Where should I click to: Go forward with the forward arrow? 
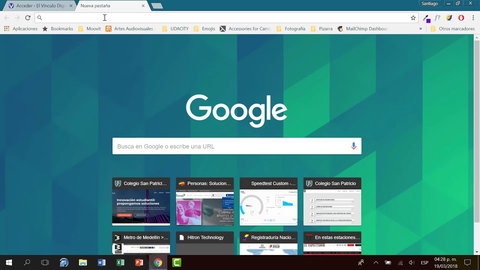17,18
